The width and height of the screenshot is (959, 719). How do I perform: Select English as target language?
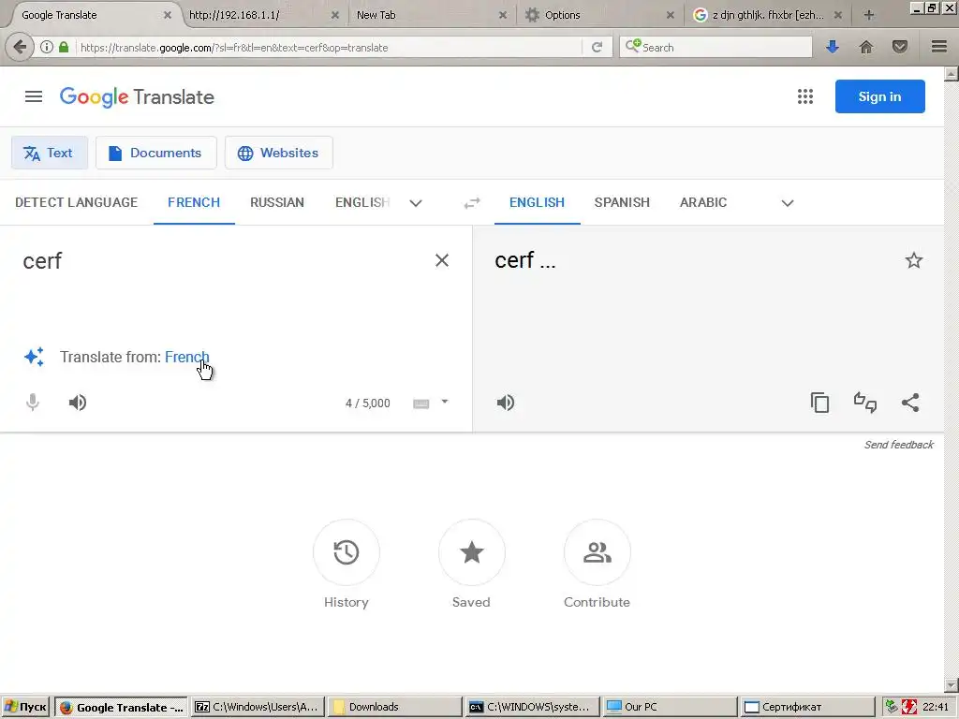coord(537,202)
